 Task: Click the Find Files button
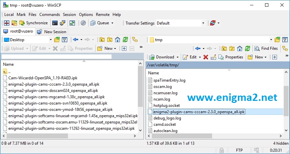(266, 48)
